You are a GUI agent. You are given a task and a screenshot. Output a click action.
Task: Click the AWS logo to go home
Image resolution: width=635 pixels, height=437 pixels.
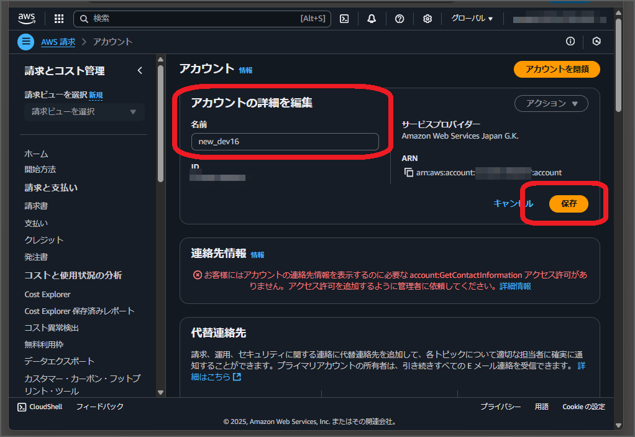(26, 18)
